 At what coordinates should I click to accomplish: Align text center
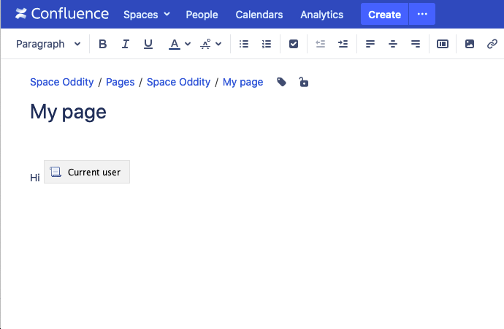(x=393, y=44)
